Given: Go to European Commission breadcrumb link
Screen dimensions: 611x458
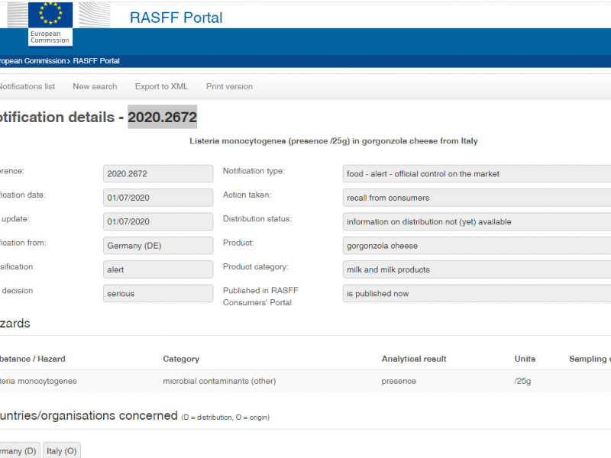Looking at the screenshot, I should point(33,61).
